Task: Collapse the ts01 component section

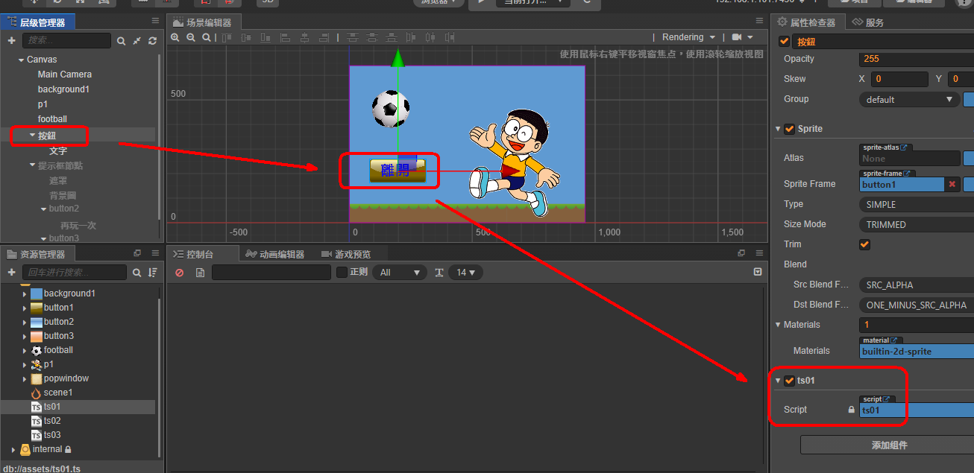Action: [779, 381]
